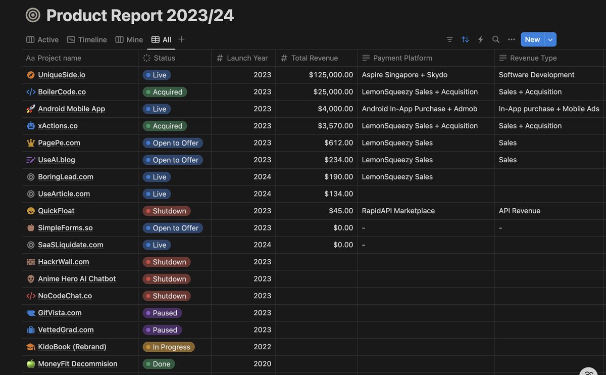Click the Android Mobile App rocket icon

(x=31, y=109)
